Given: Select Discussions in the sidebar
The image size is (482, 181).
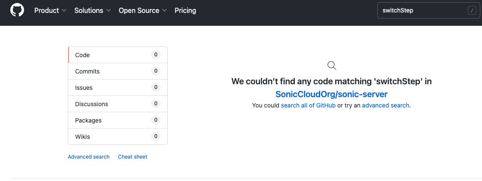Looking at the screenshot, I should 91,104.
